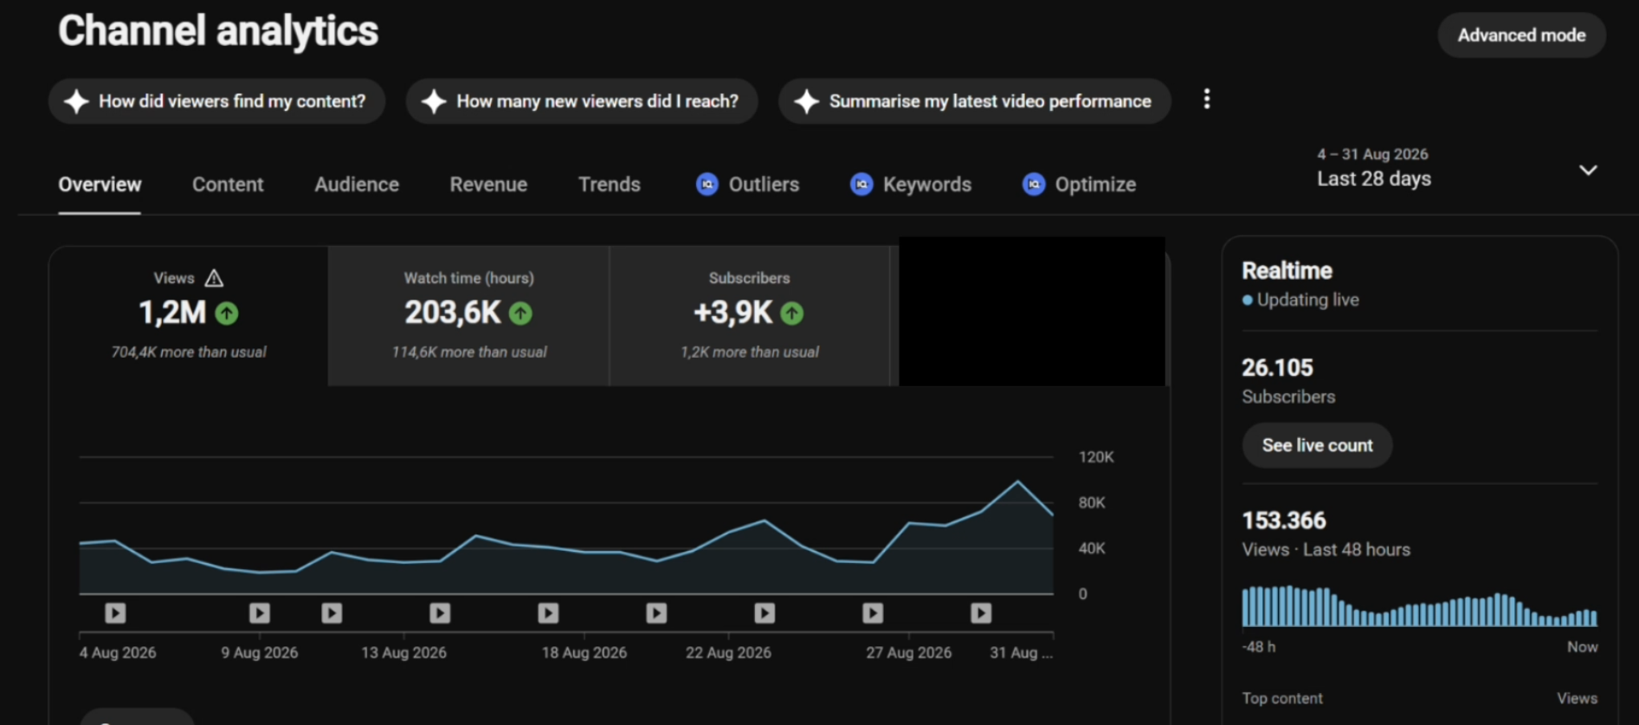Click the realtime 48-hour views bar chart
1639x725 pixels.
pos(1420,606)
